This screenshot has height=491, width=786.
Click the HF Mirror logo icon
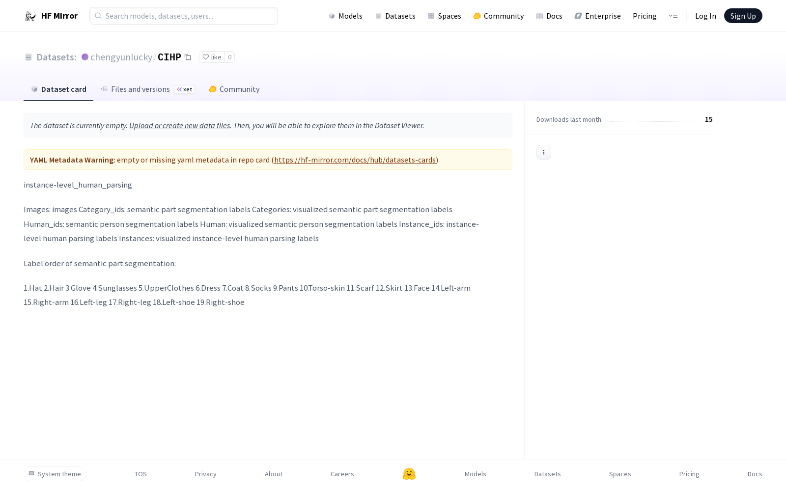[x=30, y=16]
